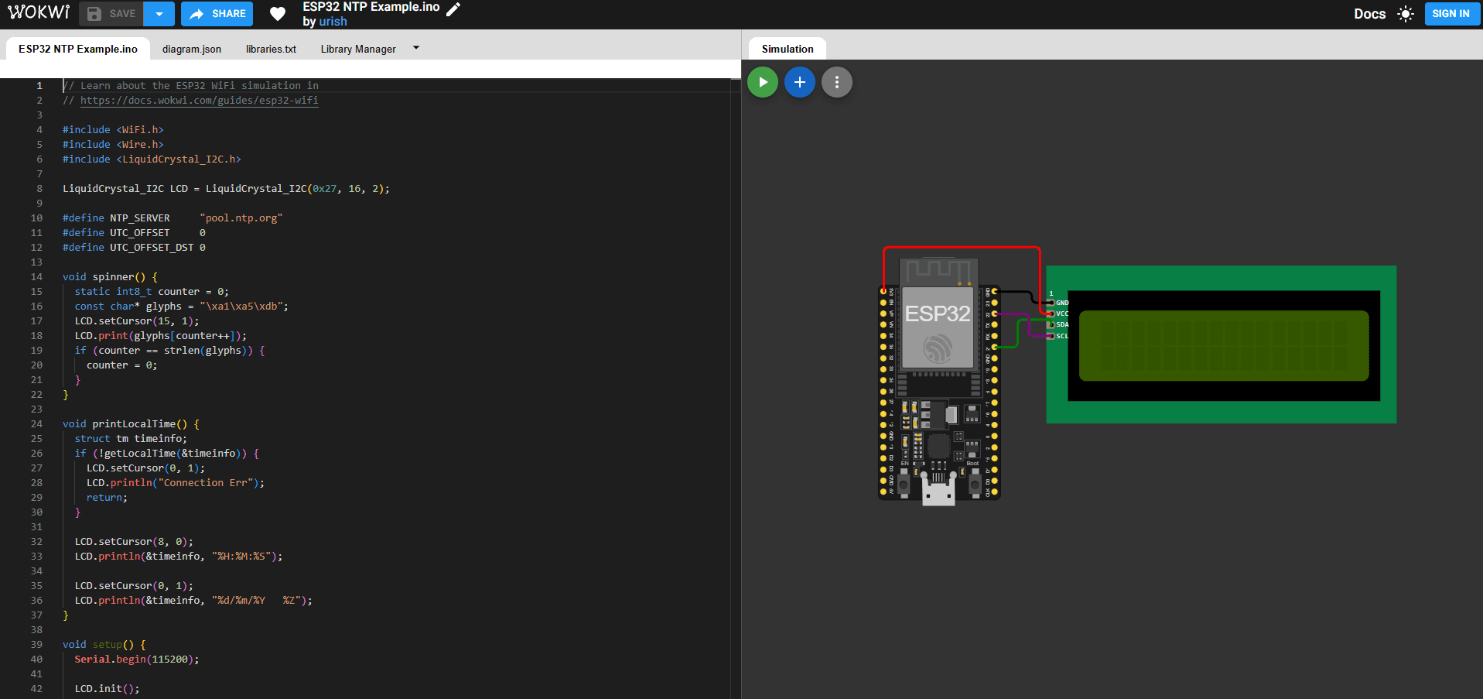Screen dimensions: 1483x699
Task: Start the simulation with the green play button
Action: [763, 82]
